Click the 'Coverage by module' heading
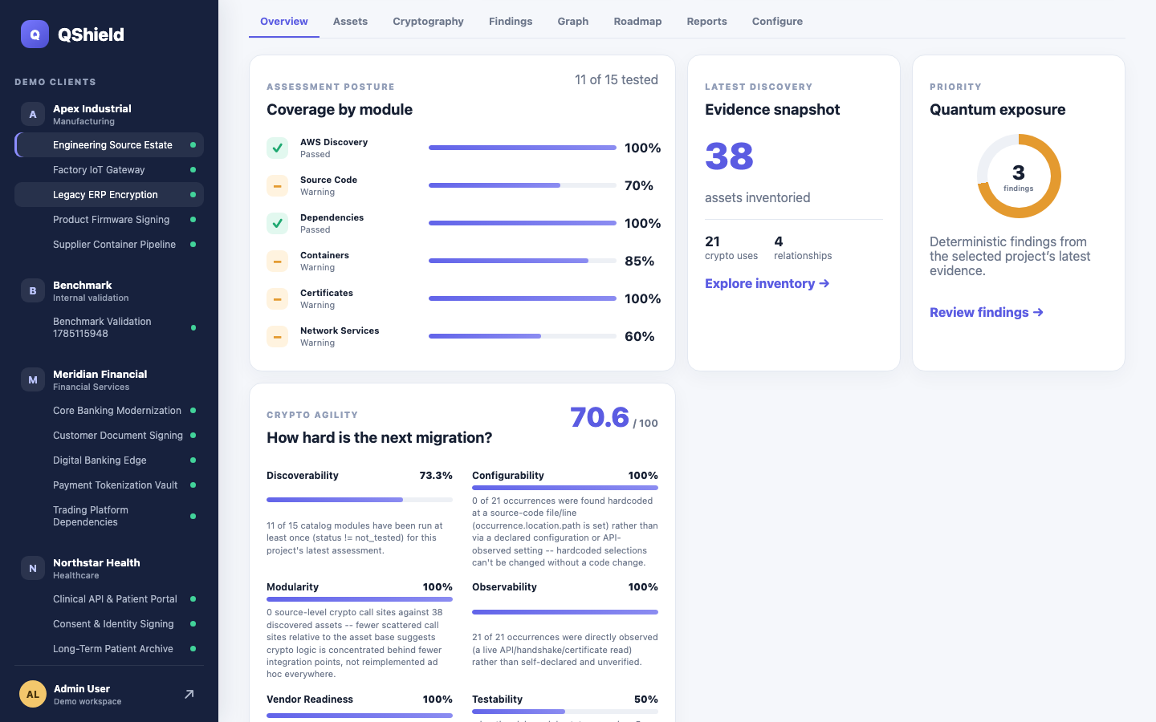 pyautogui.click(x=340, y=110)
